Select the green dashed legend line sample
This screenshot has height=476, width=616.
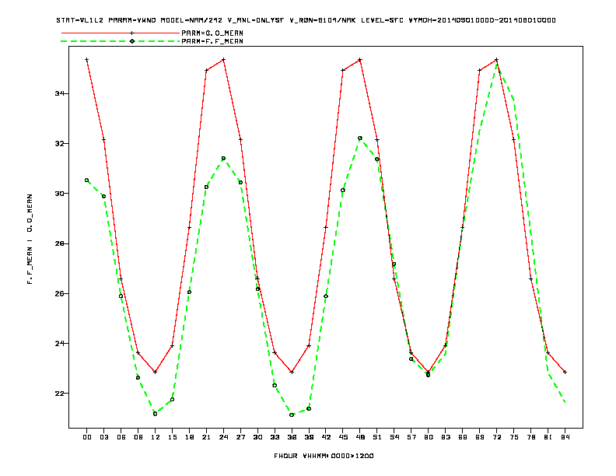click(121, 41)
